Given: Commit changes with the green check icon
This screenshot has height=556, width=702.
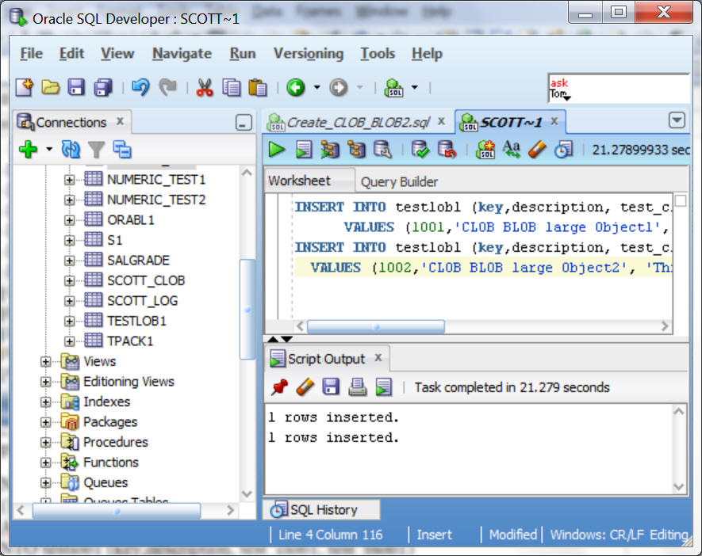Looking at the screenshot, I should click(420, 149).
